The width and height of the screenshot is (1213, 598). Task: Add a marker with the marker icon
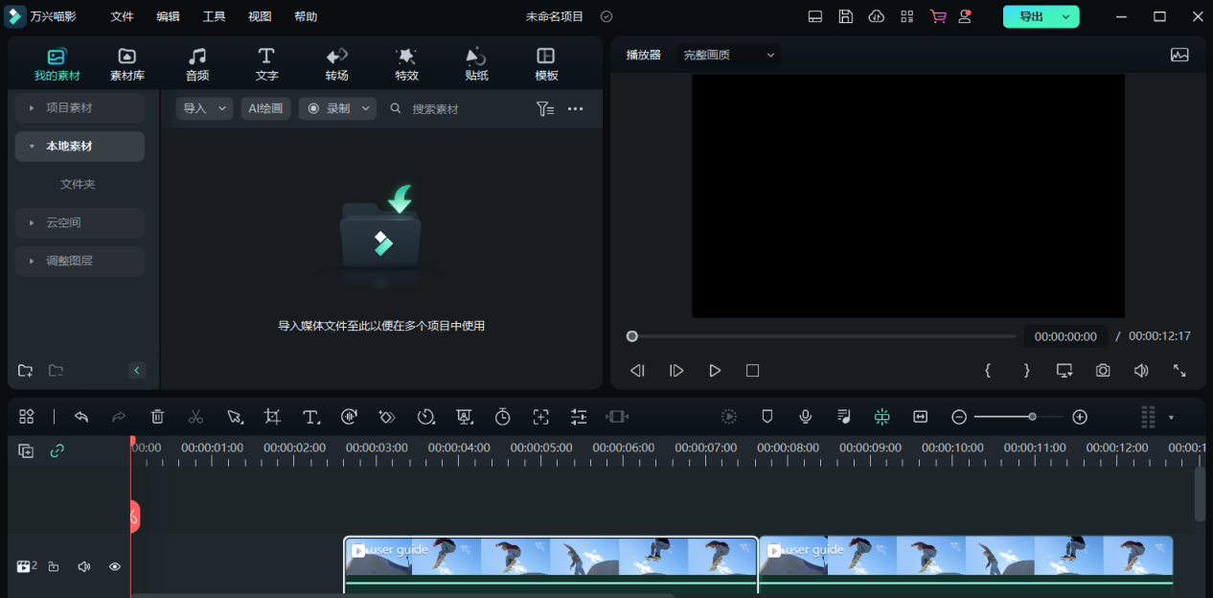point(767,417)
